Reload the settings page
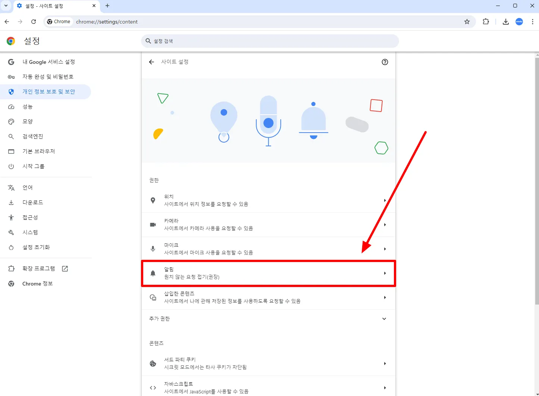This screenshot has width=539, height=396. coord(34,22)
